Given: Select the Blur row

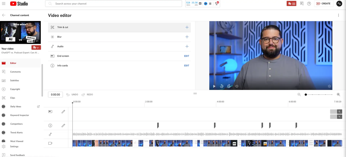Looking at the screenshot, I should point(119,37).
